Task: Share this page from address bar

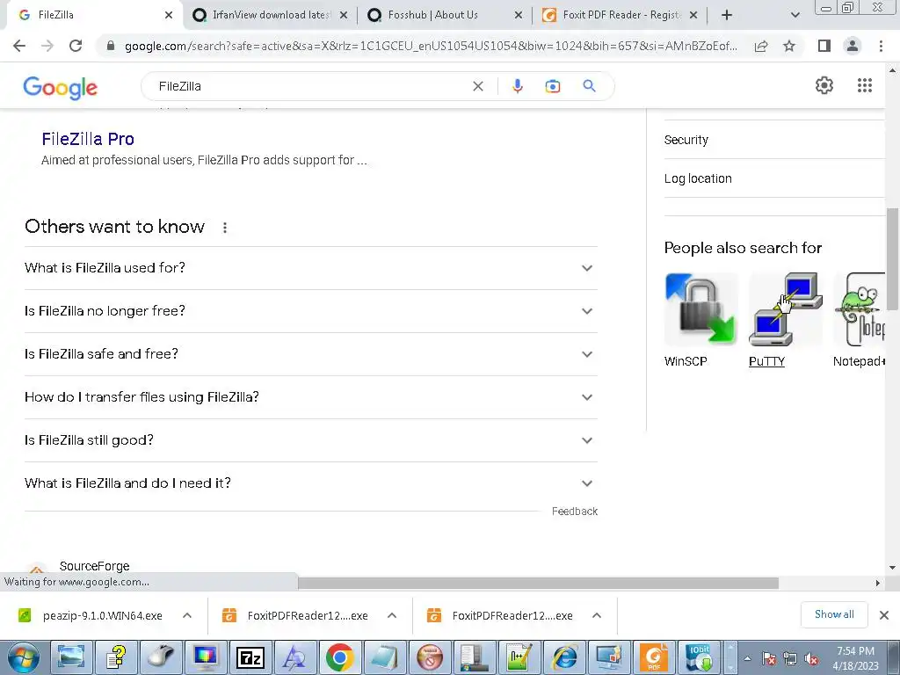Action: (x=761, y=46)
